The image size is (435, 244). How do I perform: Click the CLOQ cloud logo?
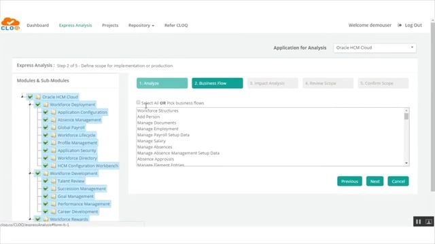pos(10,24)
